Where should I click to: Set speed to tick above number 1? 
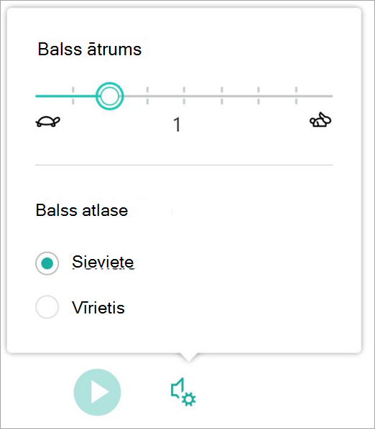(184, 95)
